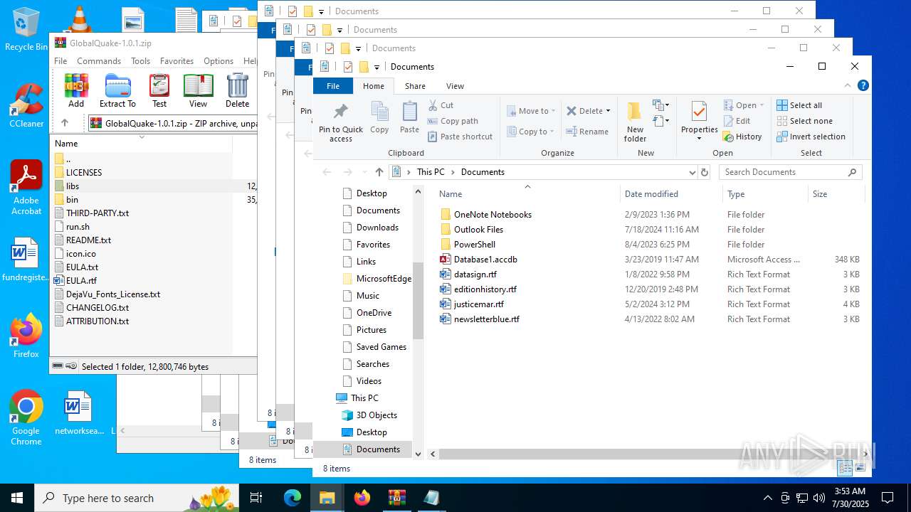Click Task View button on taskbar
Screen dimensions: 911x512
(256, 498)
